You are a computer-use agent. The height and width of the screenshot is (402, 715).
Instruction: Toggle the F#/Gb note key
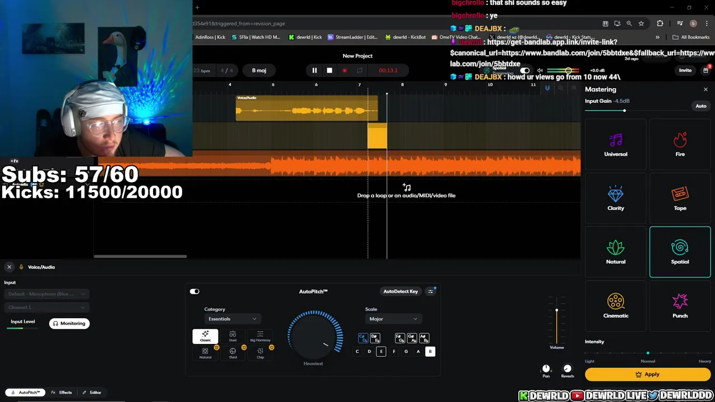tap(400, 338)
